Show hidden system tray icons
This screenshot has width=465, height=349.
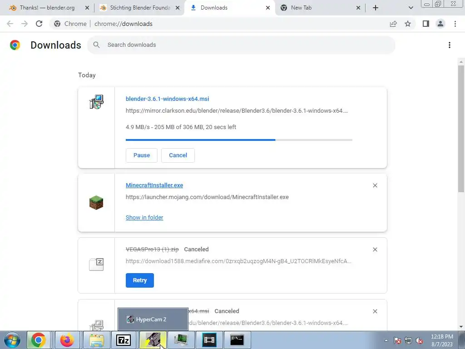(386, 340)
